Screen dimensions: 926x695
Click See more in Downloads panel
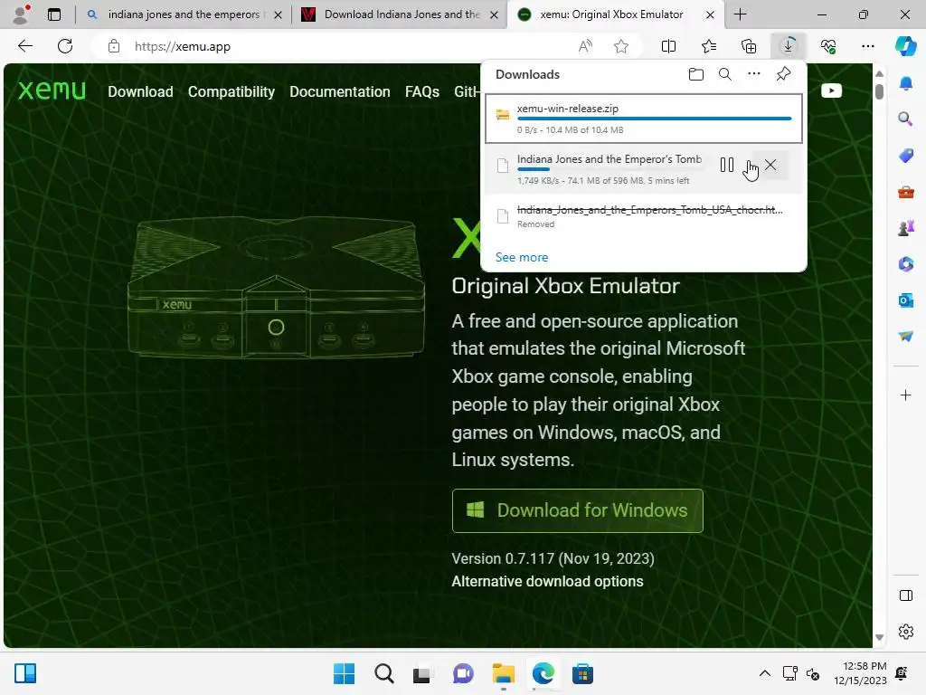pyautogui.click(x=522, y=257)
